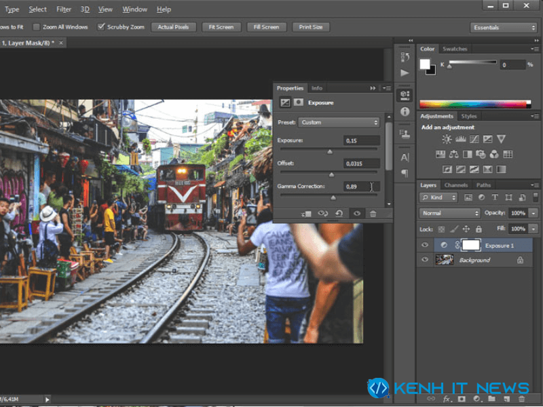Click the Actual Pixels button

174,27
